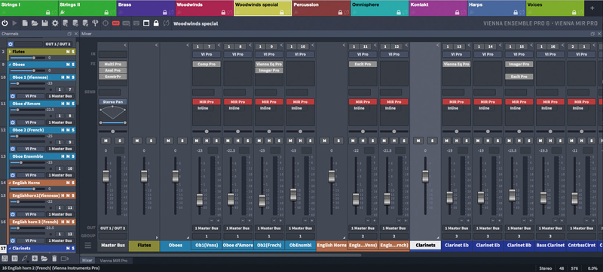Click the lock icon in the toolbar
Viewport: 603px width, 272px height.
[156, 23]
